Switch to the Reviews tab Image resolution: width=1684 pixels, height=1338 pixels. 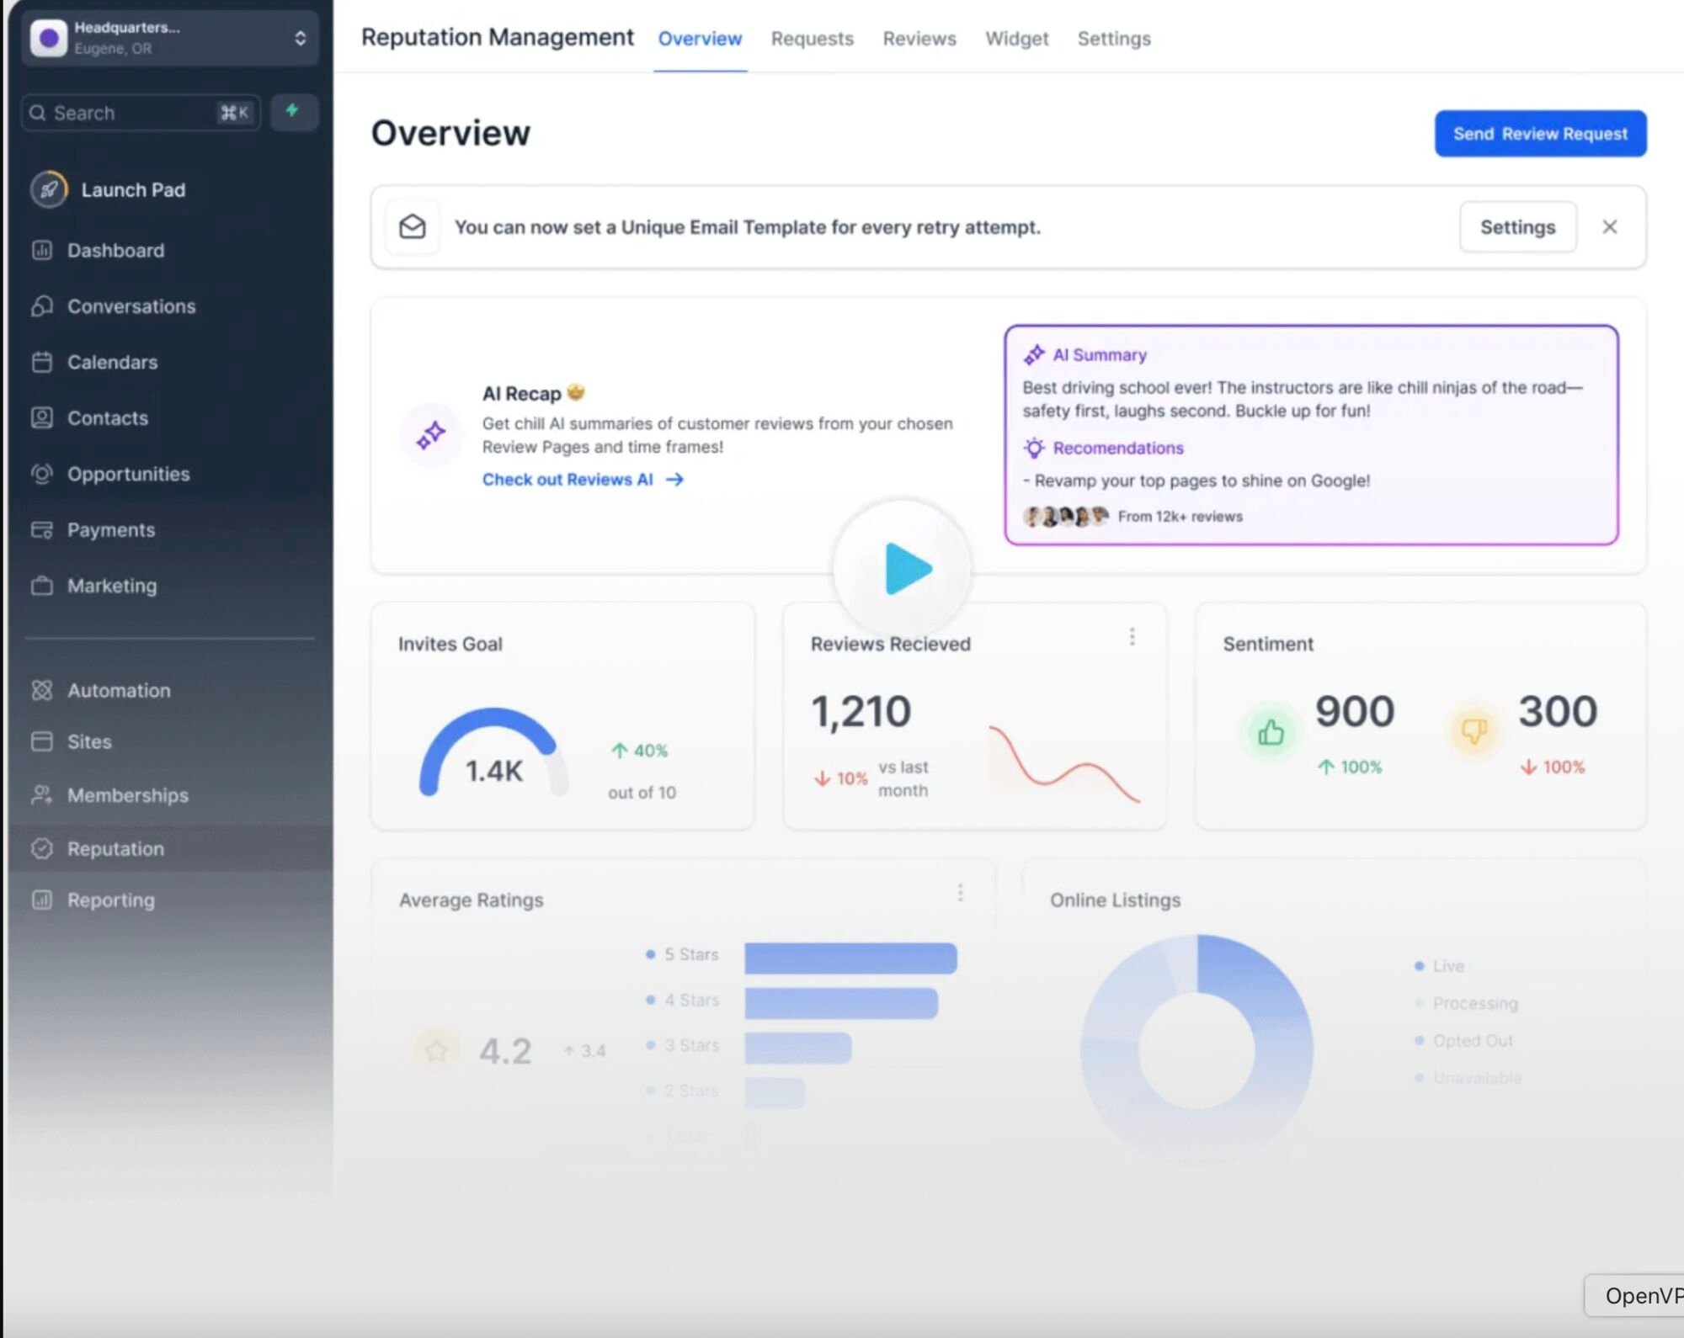919,39
